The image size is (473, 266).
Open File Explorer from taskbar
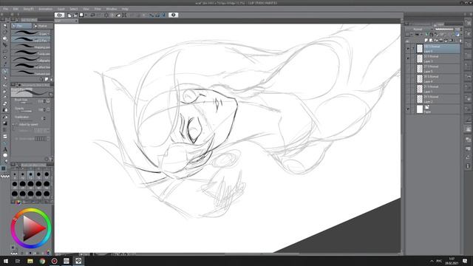click(30, 261)
